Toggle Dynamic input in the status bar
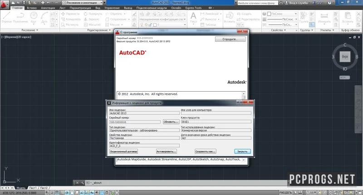Viewport: 363px width, 195px height. pyautogui.click(x=92, y=192)
